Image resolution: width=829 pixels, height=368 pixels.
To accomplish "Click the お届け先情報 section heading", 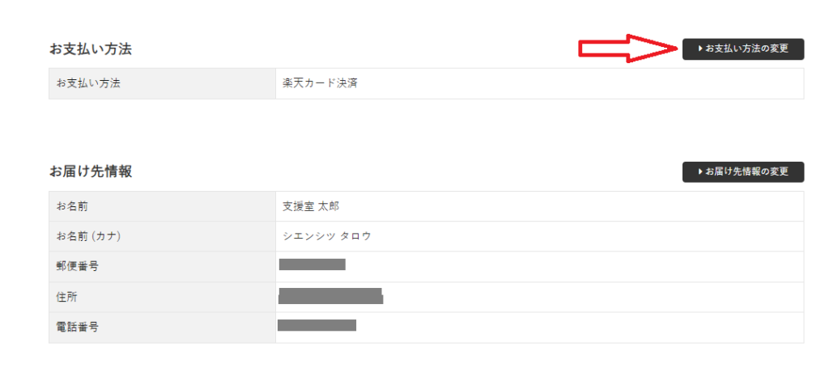I will click(91, 171).
